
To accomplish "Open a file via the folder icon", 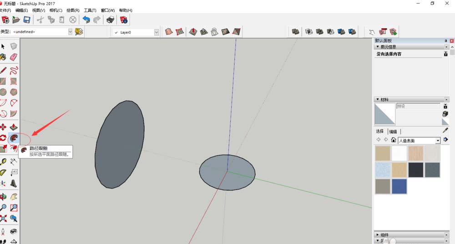I will coord(16,20).
